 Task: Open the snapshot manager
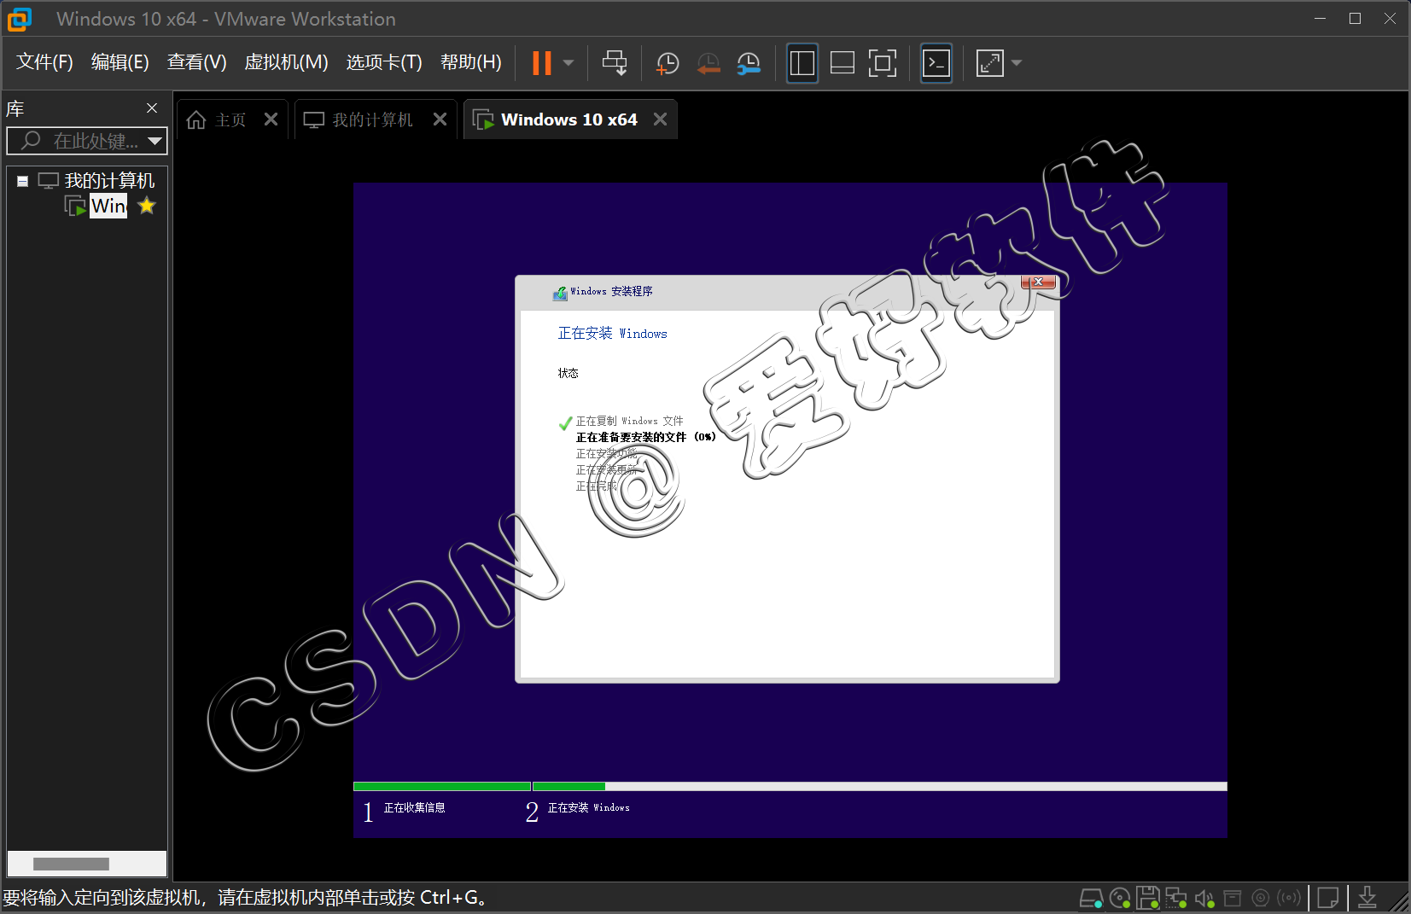click(749, 63)
